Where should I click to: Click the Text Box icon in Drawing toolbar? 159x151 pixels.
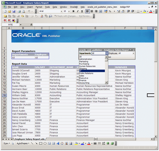(49, 143)
